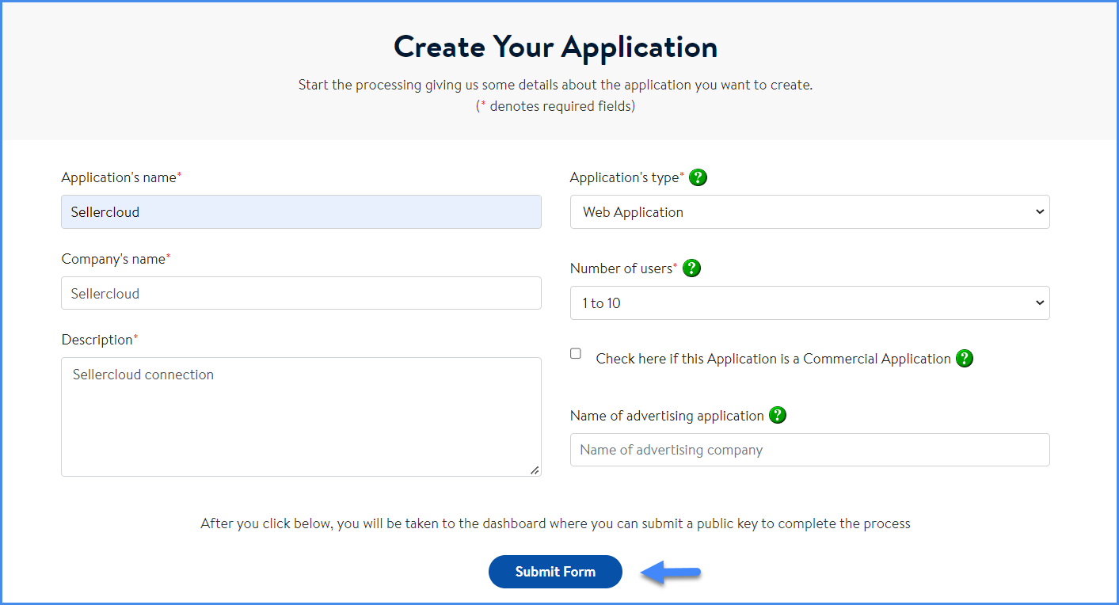Open help icon beside Application's type
Viewport: 1119px width, 605px height.
coord(698,177)
